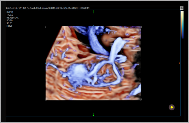Click the blue handle on ROI top edge
Image resolution: width=189 pixels, height=123 pixels.
93,26
